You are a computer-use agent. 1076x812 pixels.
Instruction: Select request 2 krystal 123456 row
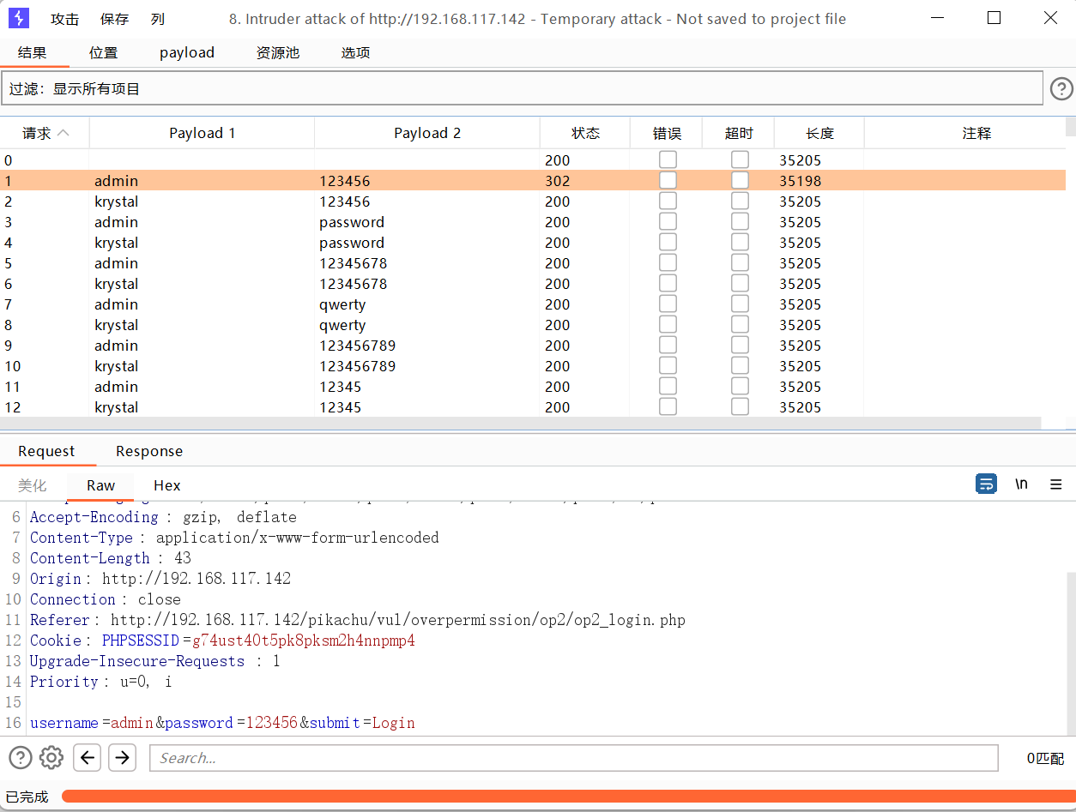533,201
